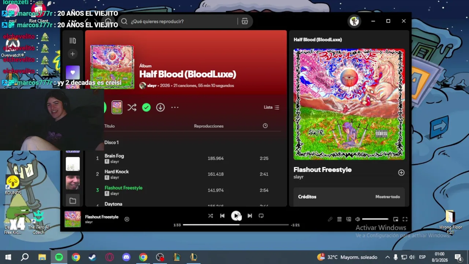This screenshot has width=469, height=264.
Task: Add to Liked Songs from the now-playing bar plus icon
Action: [x=127, y=219]
